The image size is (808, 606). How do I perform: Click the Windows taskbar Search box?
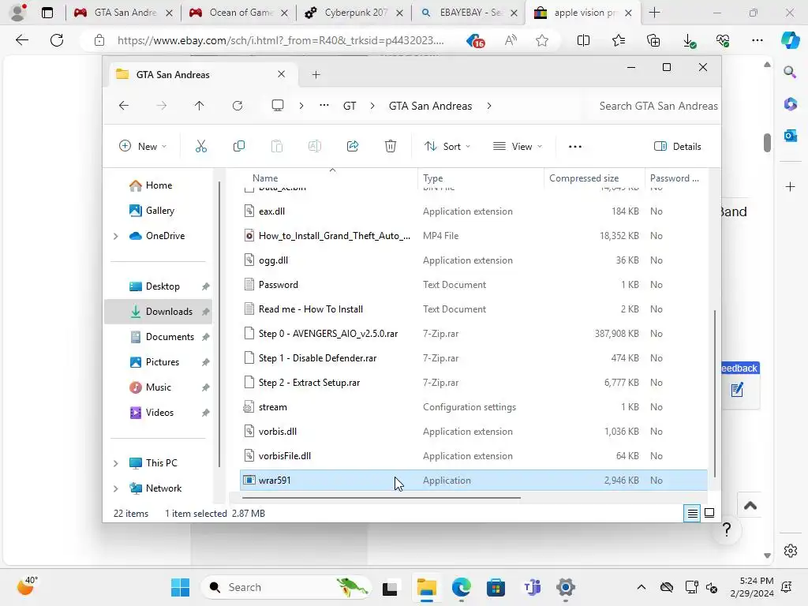[286, 587]
